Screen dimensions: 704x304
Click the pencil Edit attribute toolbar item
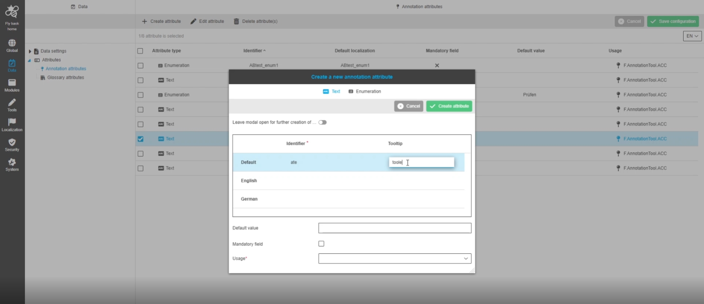click(x=207, y=21)
